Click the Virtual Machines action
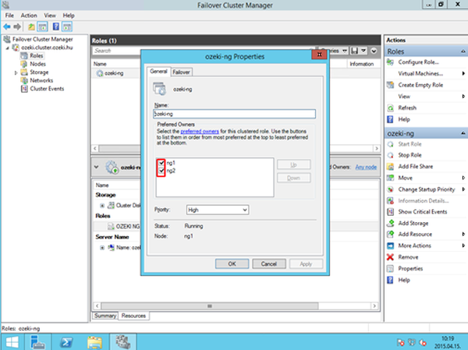The width and height of the screenshot is (468, 350). [420, 73]
